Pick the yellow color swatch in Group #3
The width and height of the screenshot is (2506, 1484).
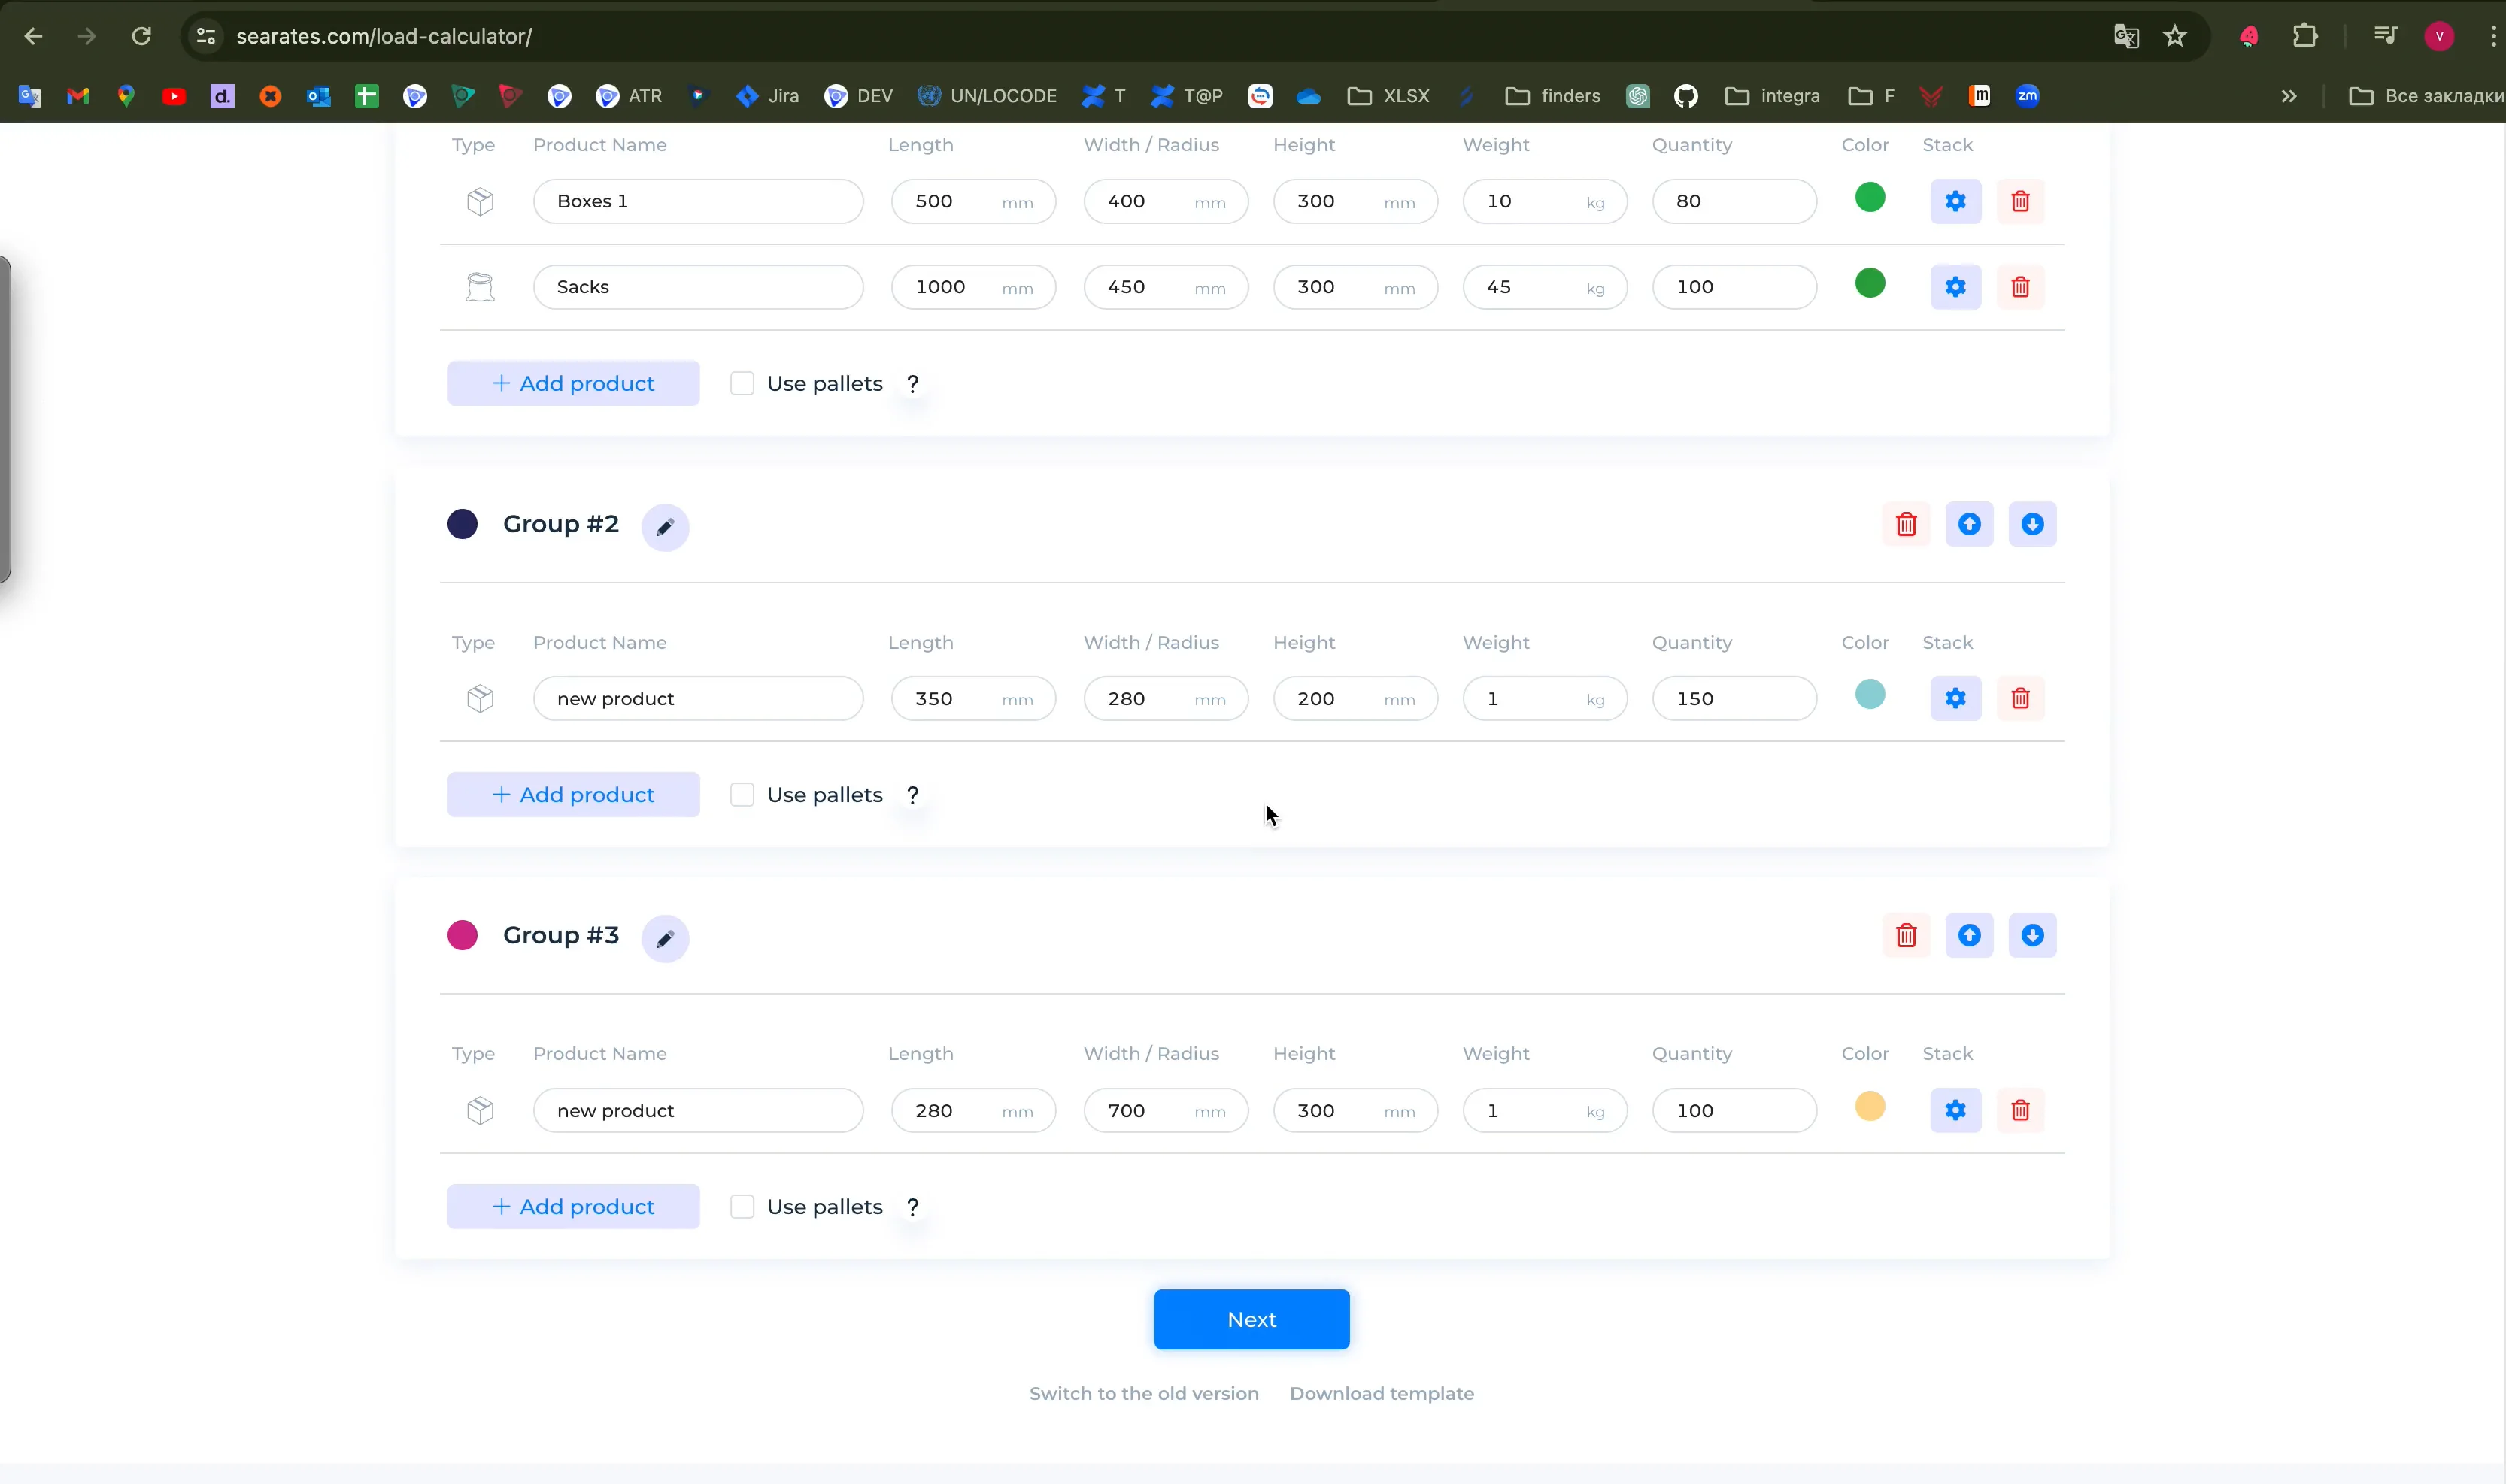[1870, 1107]
